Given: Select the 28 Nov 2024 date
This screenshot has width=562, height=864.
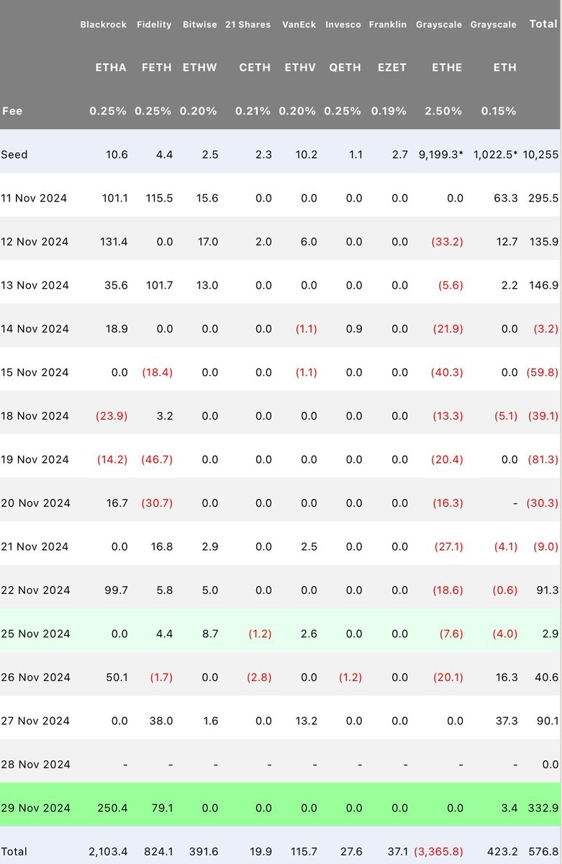Looking at the screenshot, I should coord(35,765).
